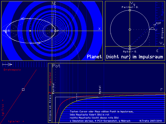Image resolution: width=166 pixels, height=124 pixels.
Task: Click the perihelion point P on the orbit
Action: (55, 31)
